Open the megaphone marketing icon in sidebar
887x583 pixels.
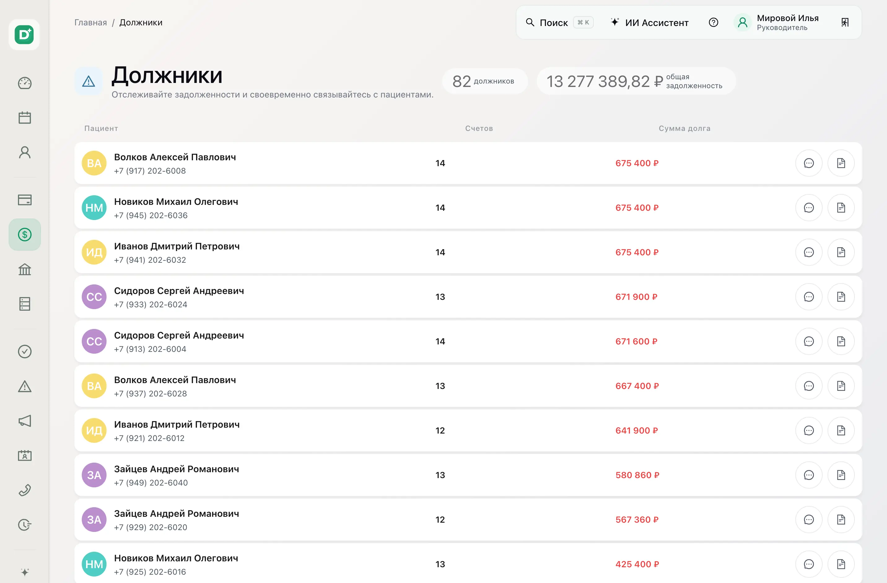point(24,421)
